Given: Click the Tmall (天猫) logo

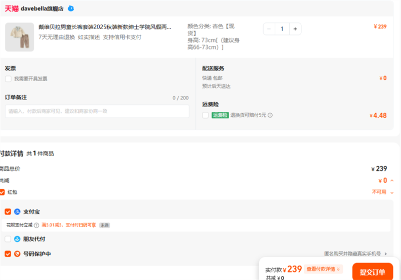Looking at the screenshot, I should 12,8.
